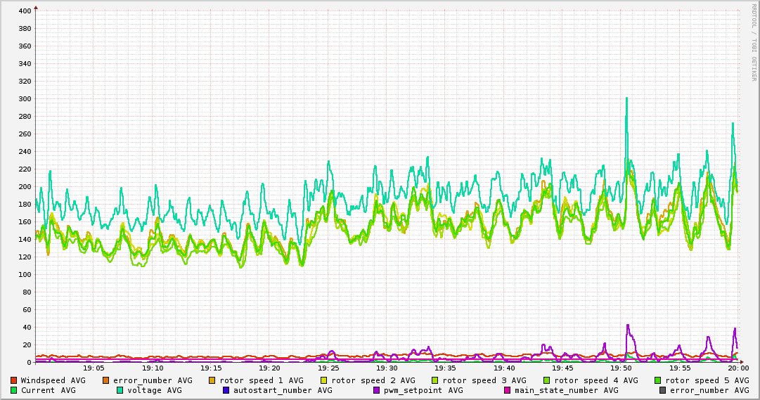Select the "autostart_number AVG" legend label

(283, 390)
